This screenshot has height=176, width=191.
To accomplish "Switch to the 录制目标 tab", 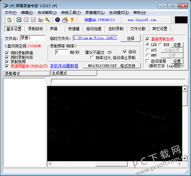I will click(35, 29).
